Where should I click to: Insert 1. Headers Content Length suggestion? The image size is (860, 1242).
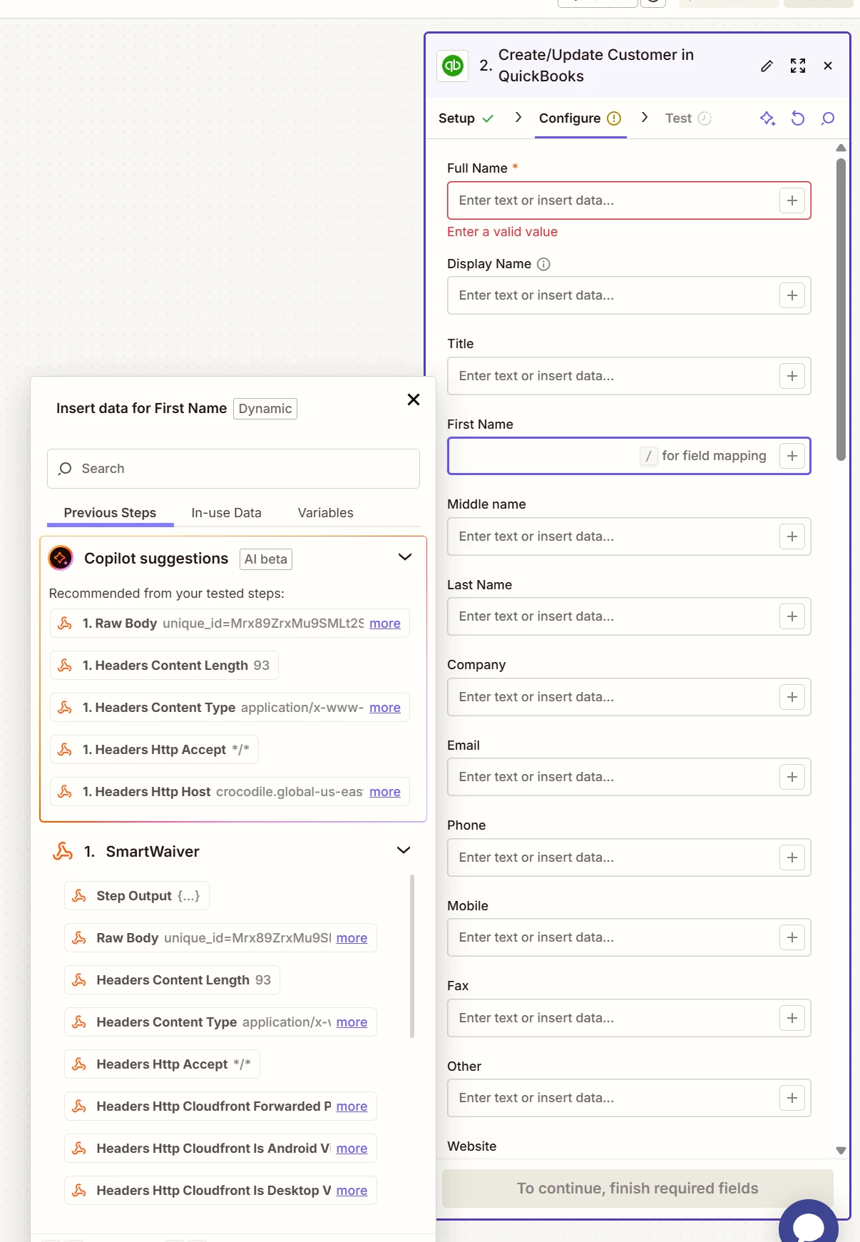[164, 666]
